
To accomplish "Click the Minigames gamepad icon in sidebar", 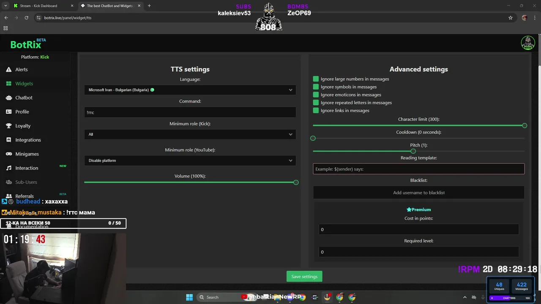I will (9, 154).
